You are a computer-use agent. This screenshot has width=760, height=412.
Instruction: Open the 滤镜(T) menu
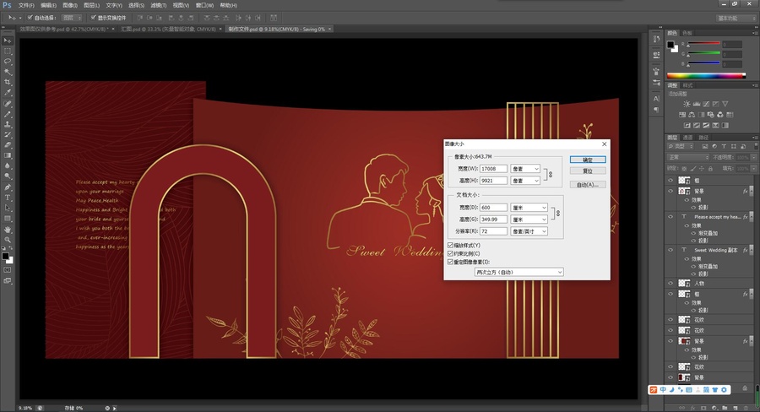(x=158, y=5)
